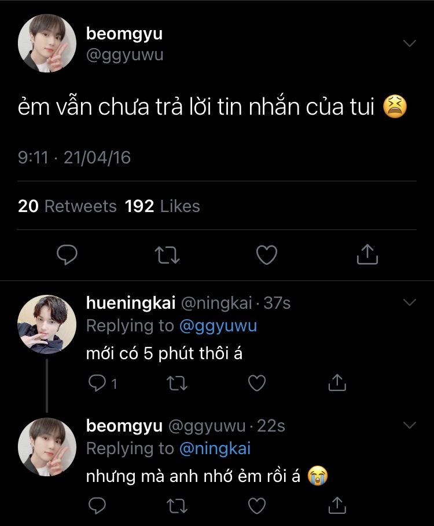Open chevron menu on beomgyu's reply
Viewport: 434px width, 526px height.
click(x=409, y=425)
